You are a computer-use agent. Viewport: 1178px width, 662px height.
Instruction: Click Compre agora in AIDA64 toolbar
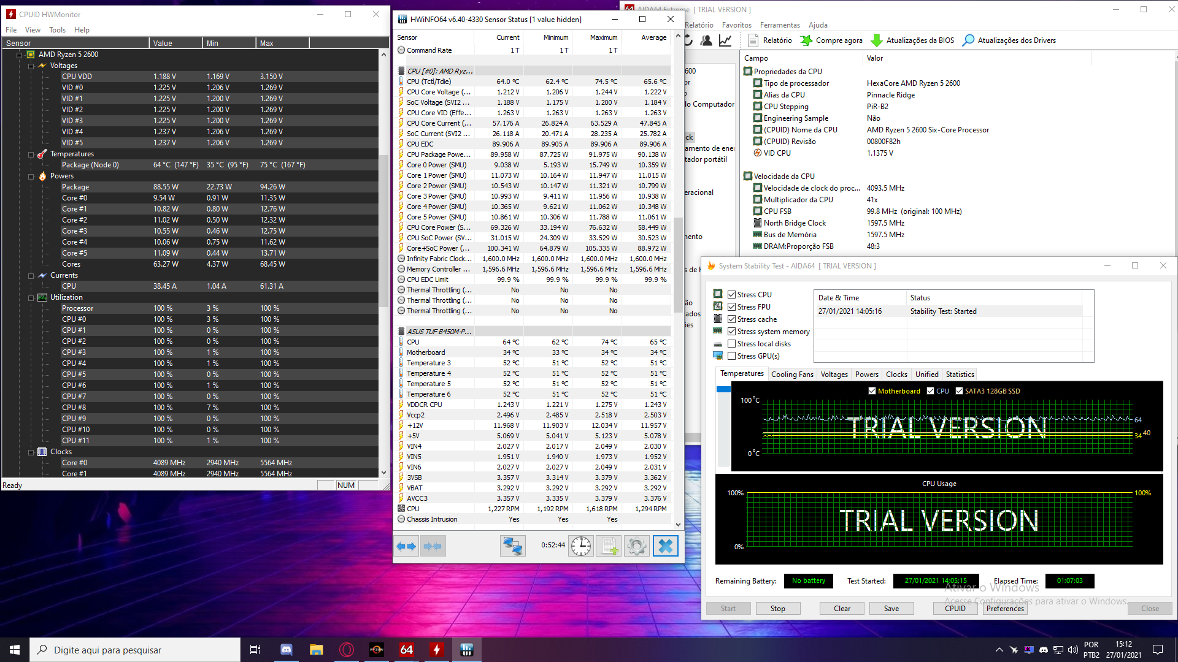tap(832, 40)
